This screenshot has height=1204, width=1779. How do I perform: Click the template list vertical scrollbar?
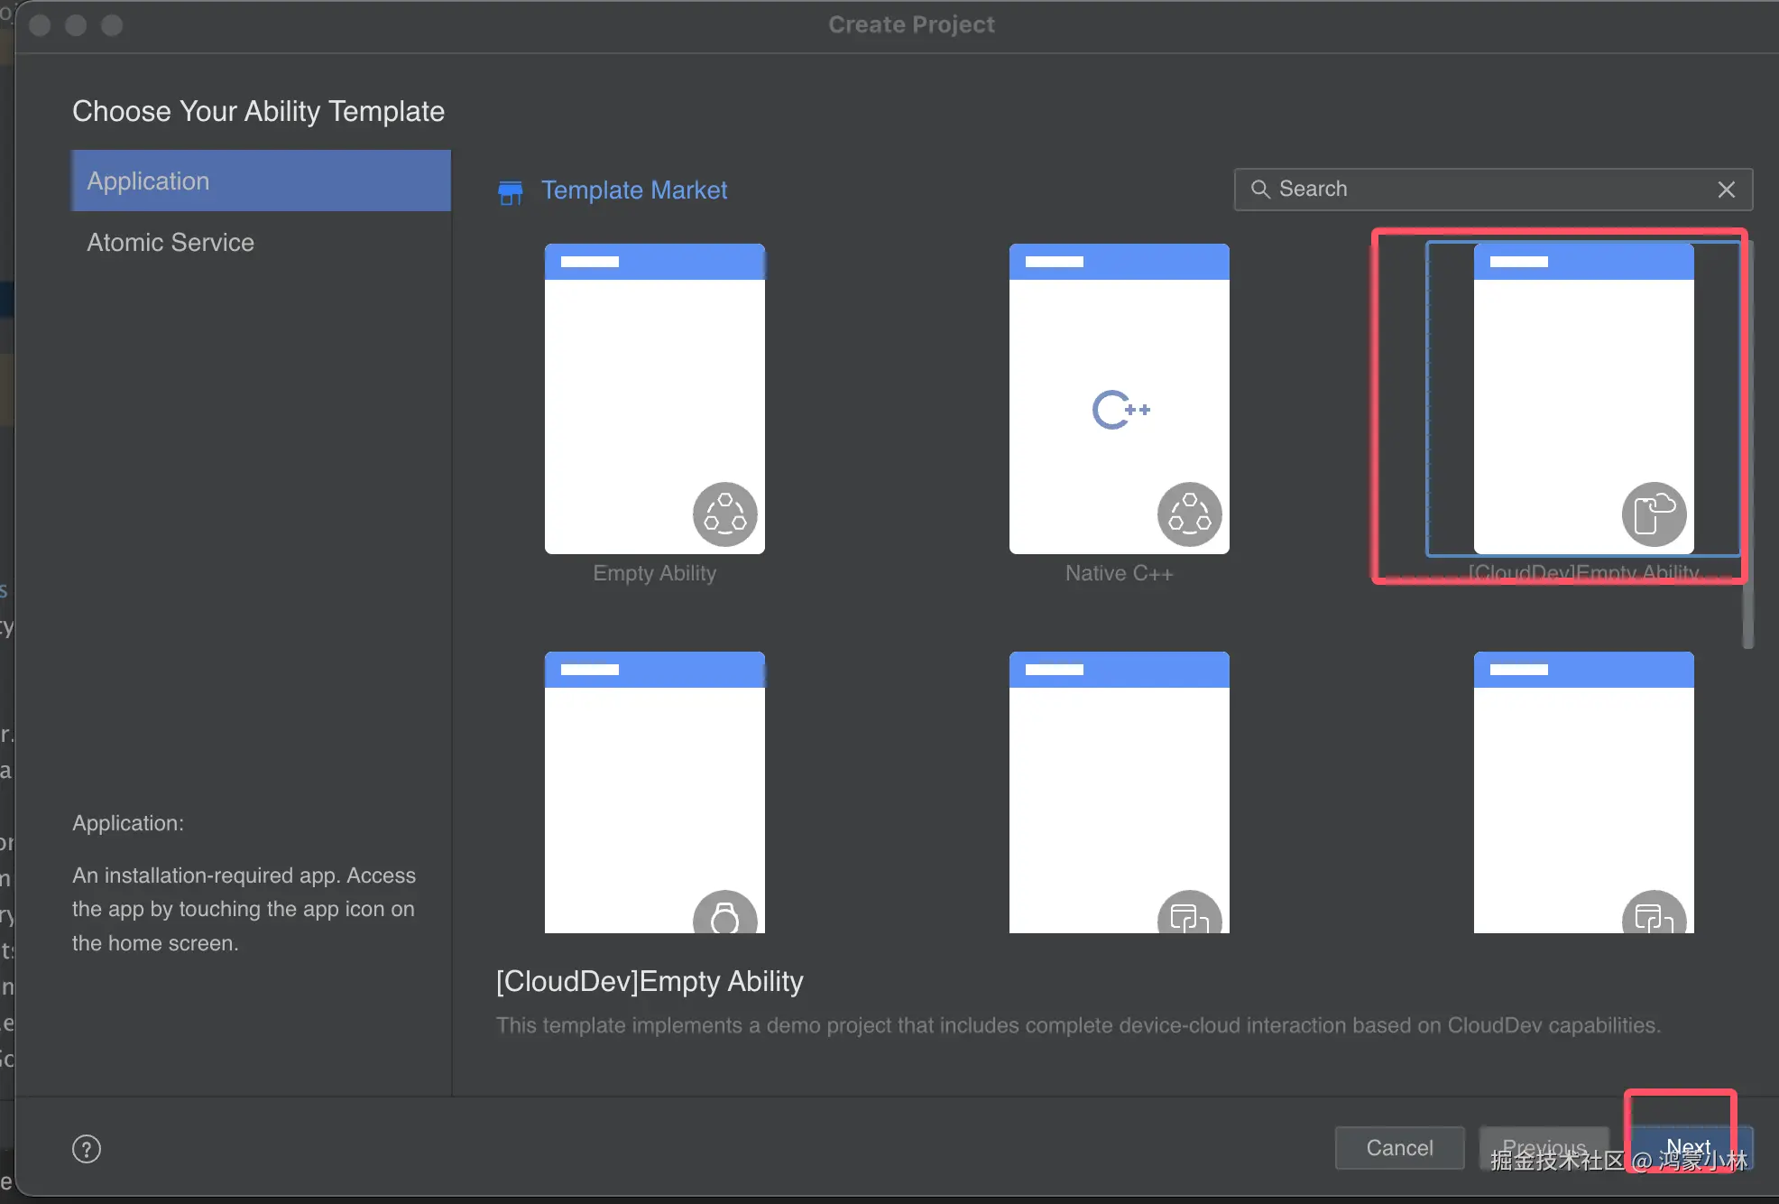1747,614
